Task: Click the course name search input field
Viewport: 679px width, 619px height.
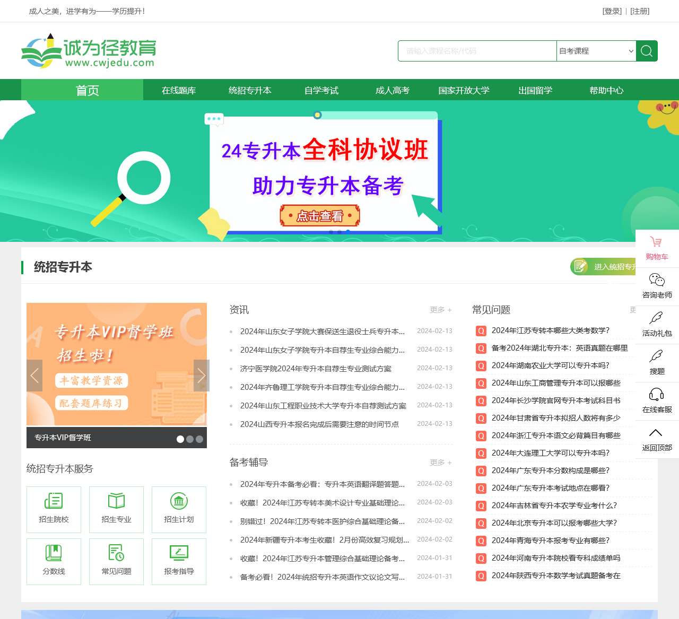Action: coord(477,51)
